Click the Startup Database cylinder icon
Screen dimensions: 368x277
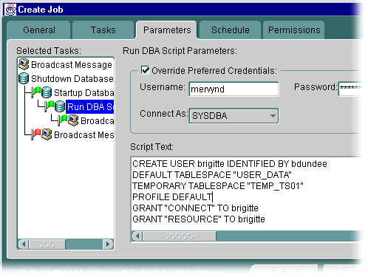point(47,92)
